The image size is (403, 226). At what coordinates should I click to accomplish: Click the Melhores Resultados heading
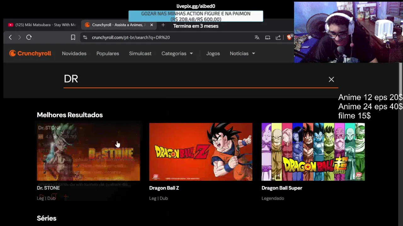[x=70, y=115]
